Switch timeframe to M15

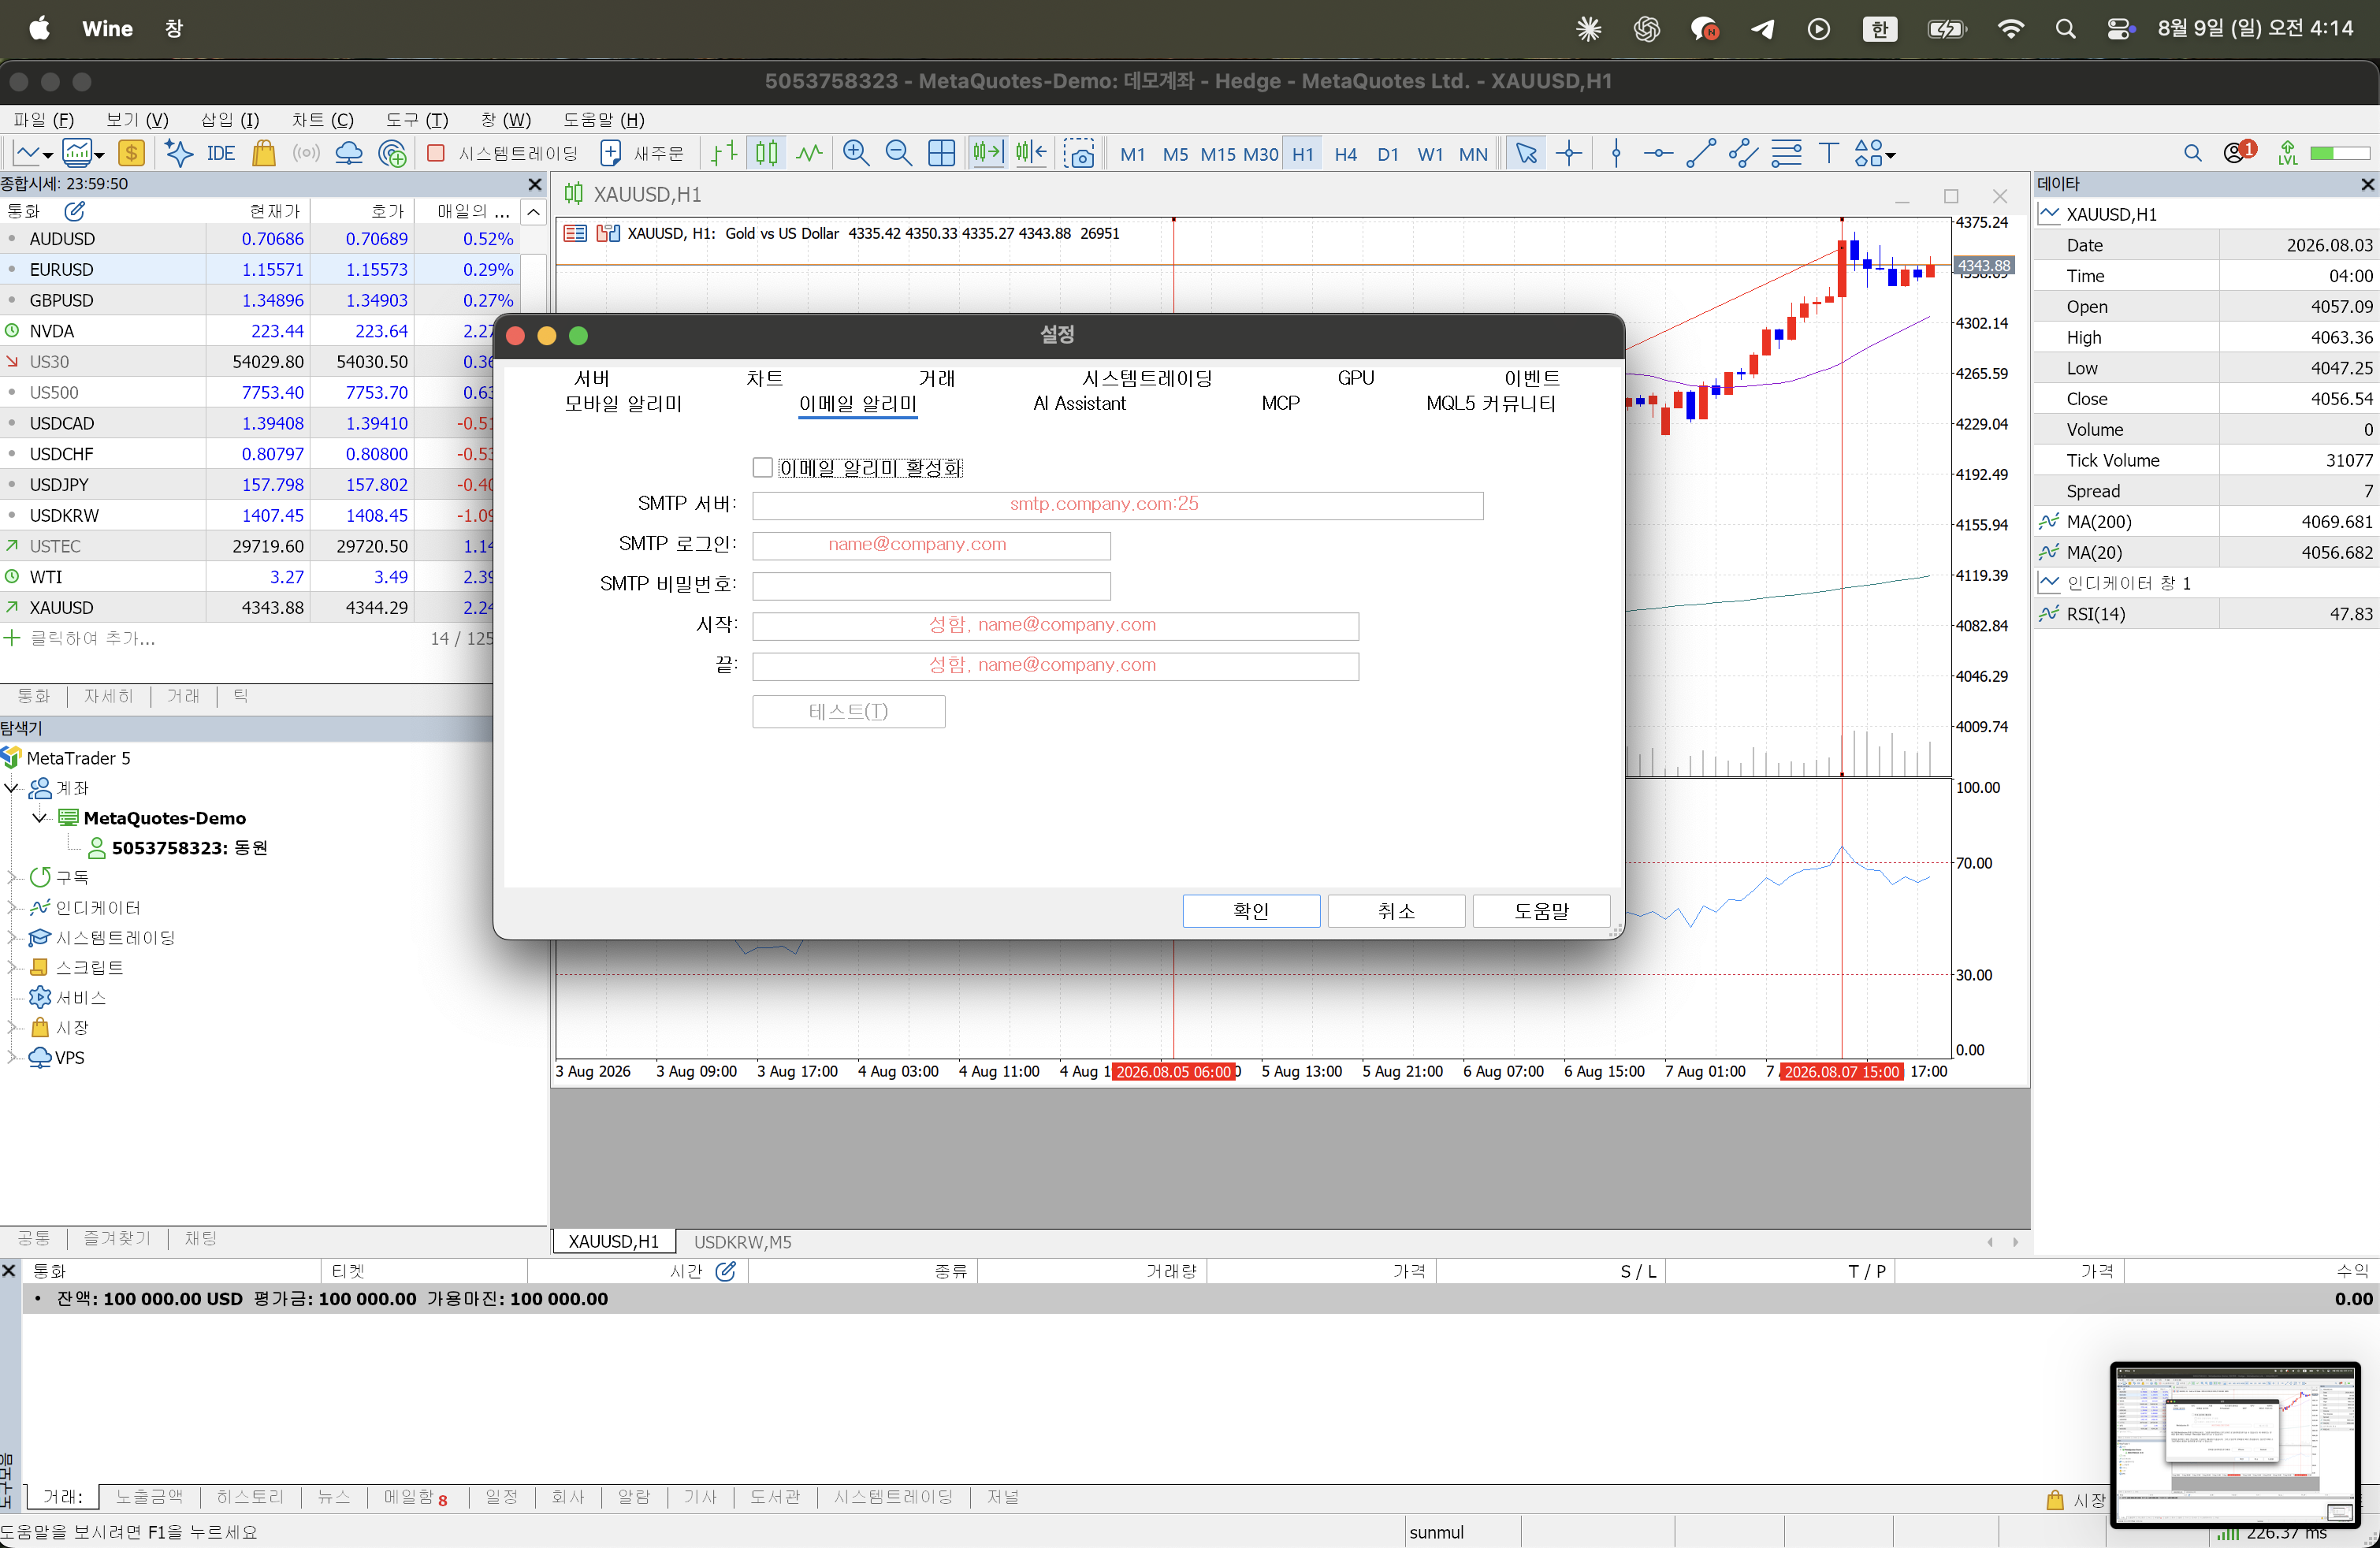[x=1218, y=154]
